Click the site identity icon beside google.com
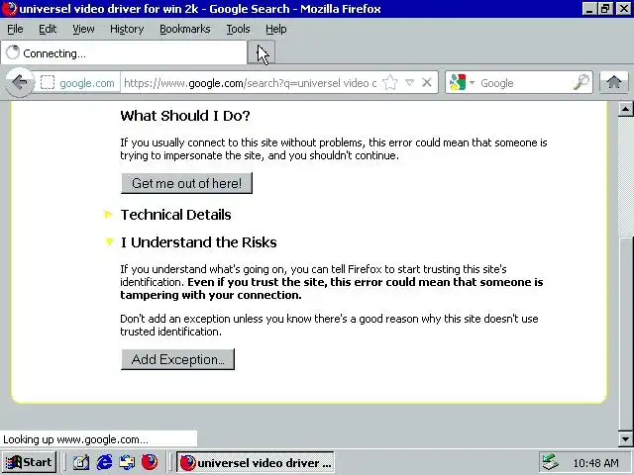The height and width of the screenshot is (475, 634). (x=48, y=83)
